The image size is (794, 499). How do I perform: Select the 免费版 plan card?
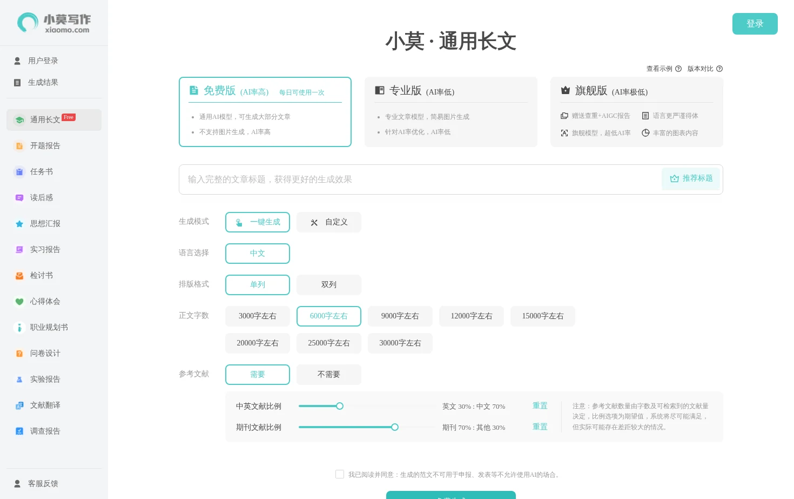tap(265, 112)
